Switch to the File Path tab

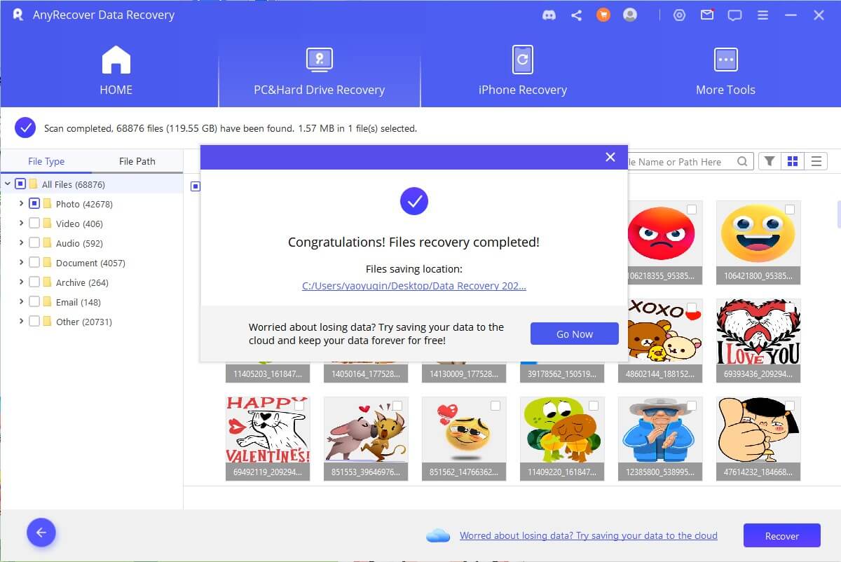click(x=137, y=160)
